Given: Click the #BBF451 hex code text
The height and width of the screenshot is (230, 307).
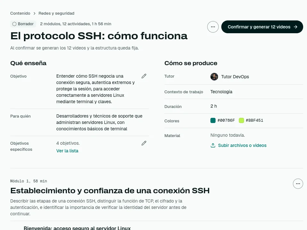Looking at the screenshot, I should 255,120.
